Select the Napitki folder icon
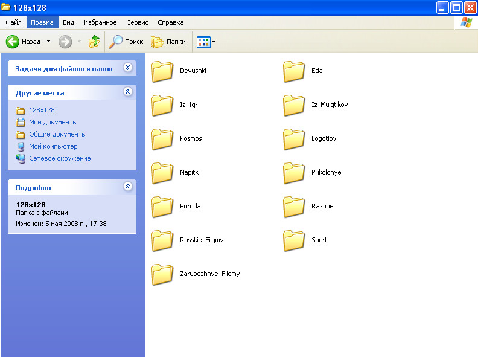This screenshot has height=357, width=478. pyautogui.click(x=162, y=173)
